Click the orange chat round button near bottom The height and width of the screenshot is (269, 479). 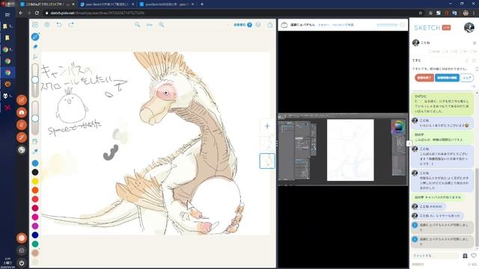click(x=22, y=238)
